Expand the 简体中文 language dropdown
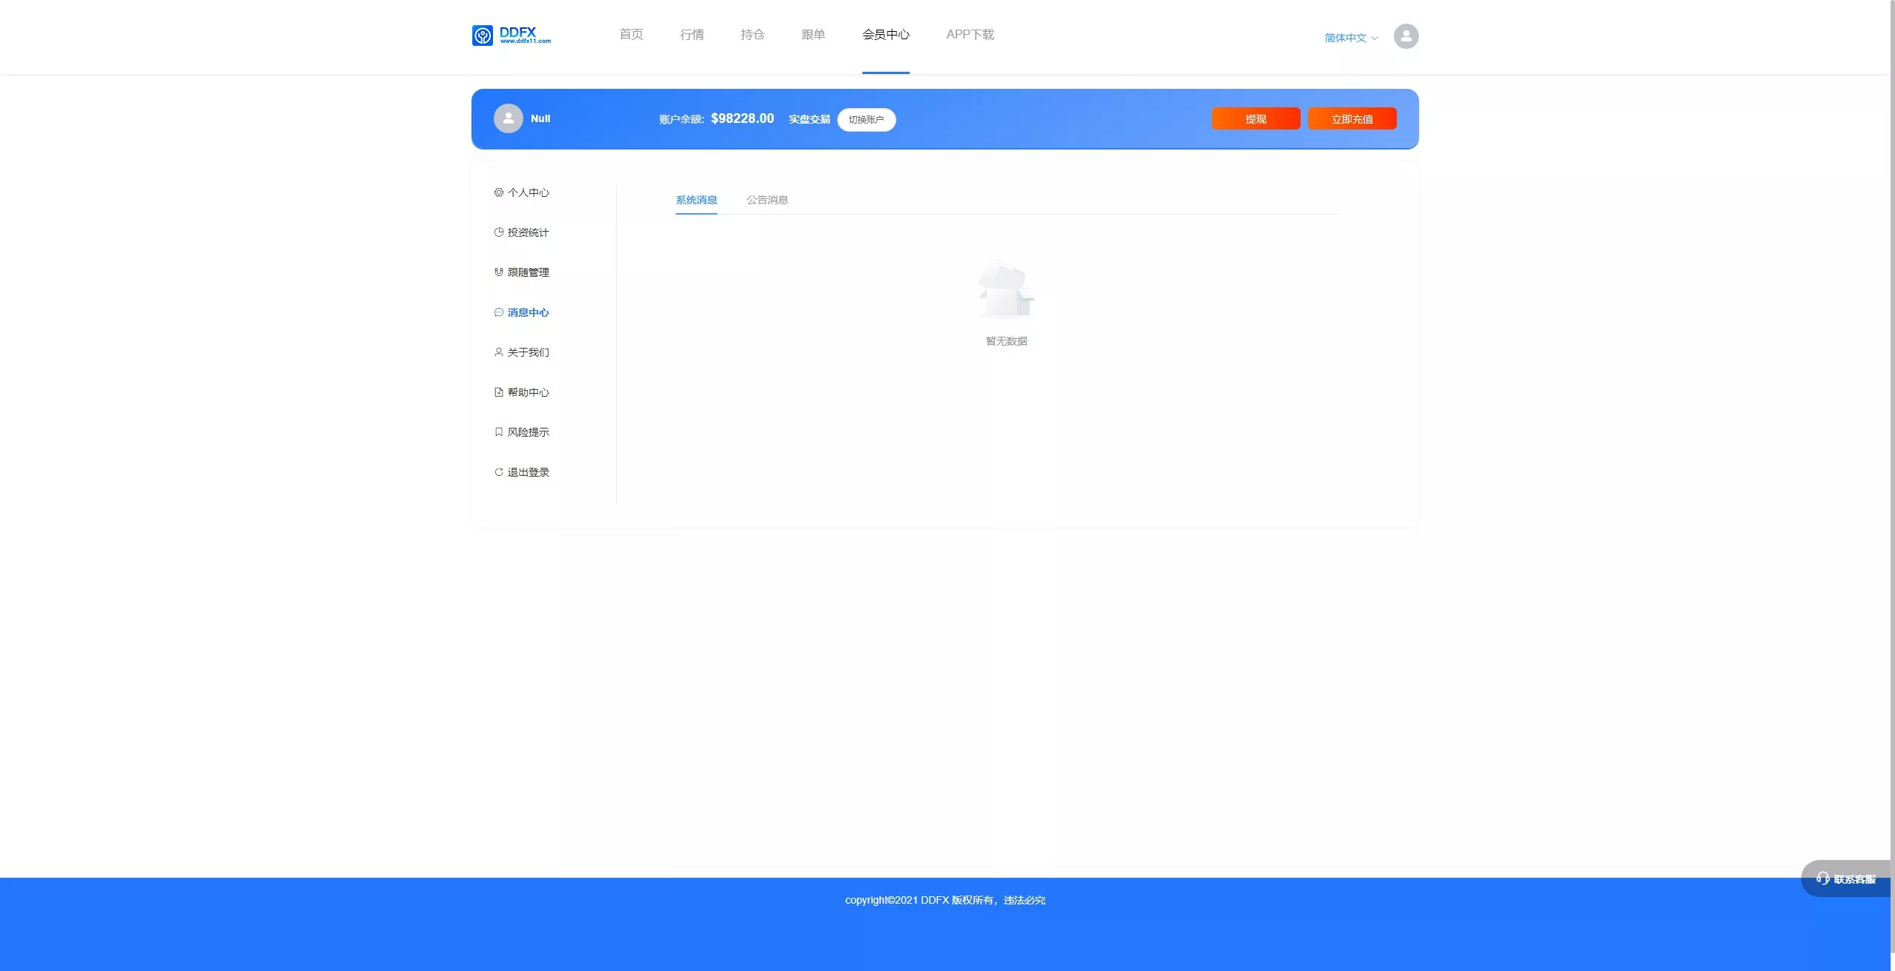1895x971 pixels. [x=1345, y=38]
